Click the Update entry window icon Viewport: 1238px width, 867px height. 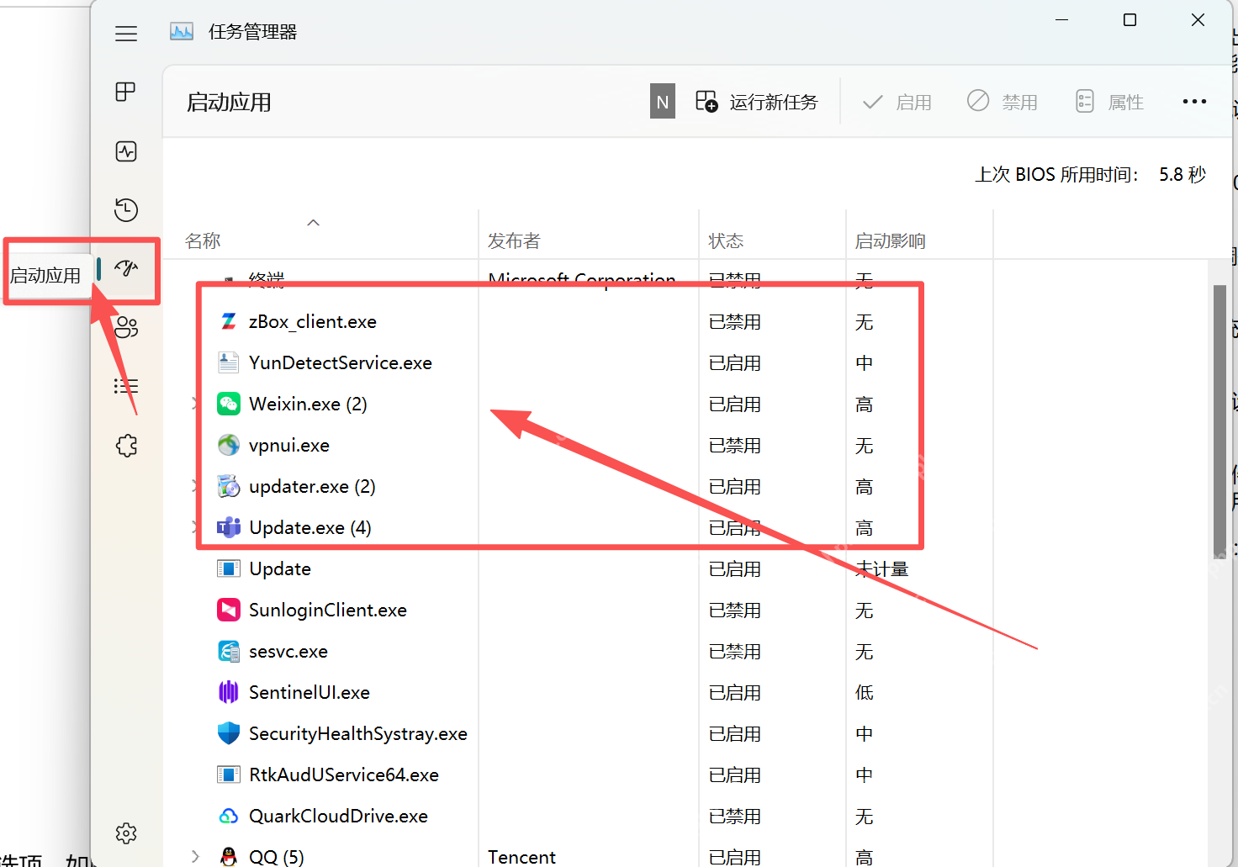coord(229,568)
